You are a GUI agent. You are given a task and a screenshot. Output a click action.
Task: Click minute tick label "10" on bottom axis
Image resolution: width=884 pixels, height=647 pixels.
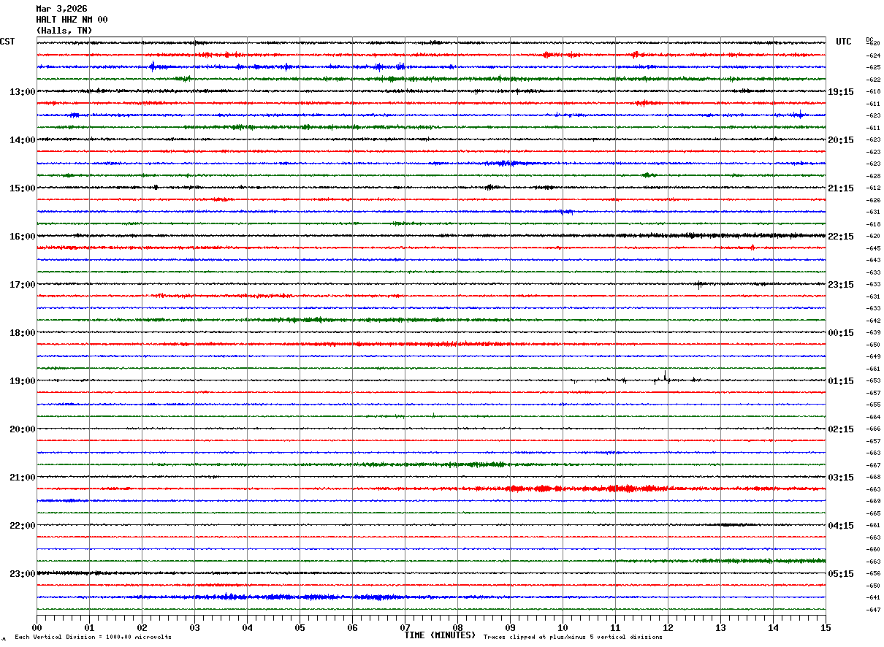563,627
